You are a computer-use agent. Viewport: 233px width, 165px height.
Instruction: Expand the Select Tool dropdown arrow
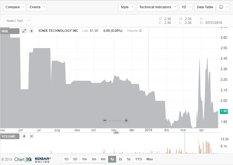pyautogui.click(x=29, y=21)
